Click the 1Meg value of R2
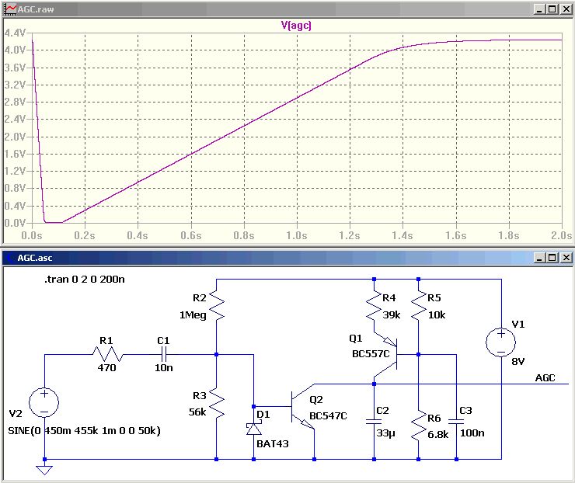The height and width of the screenshot is (483, 575). (193, 315)
